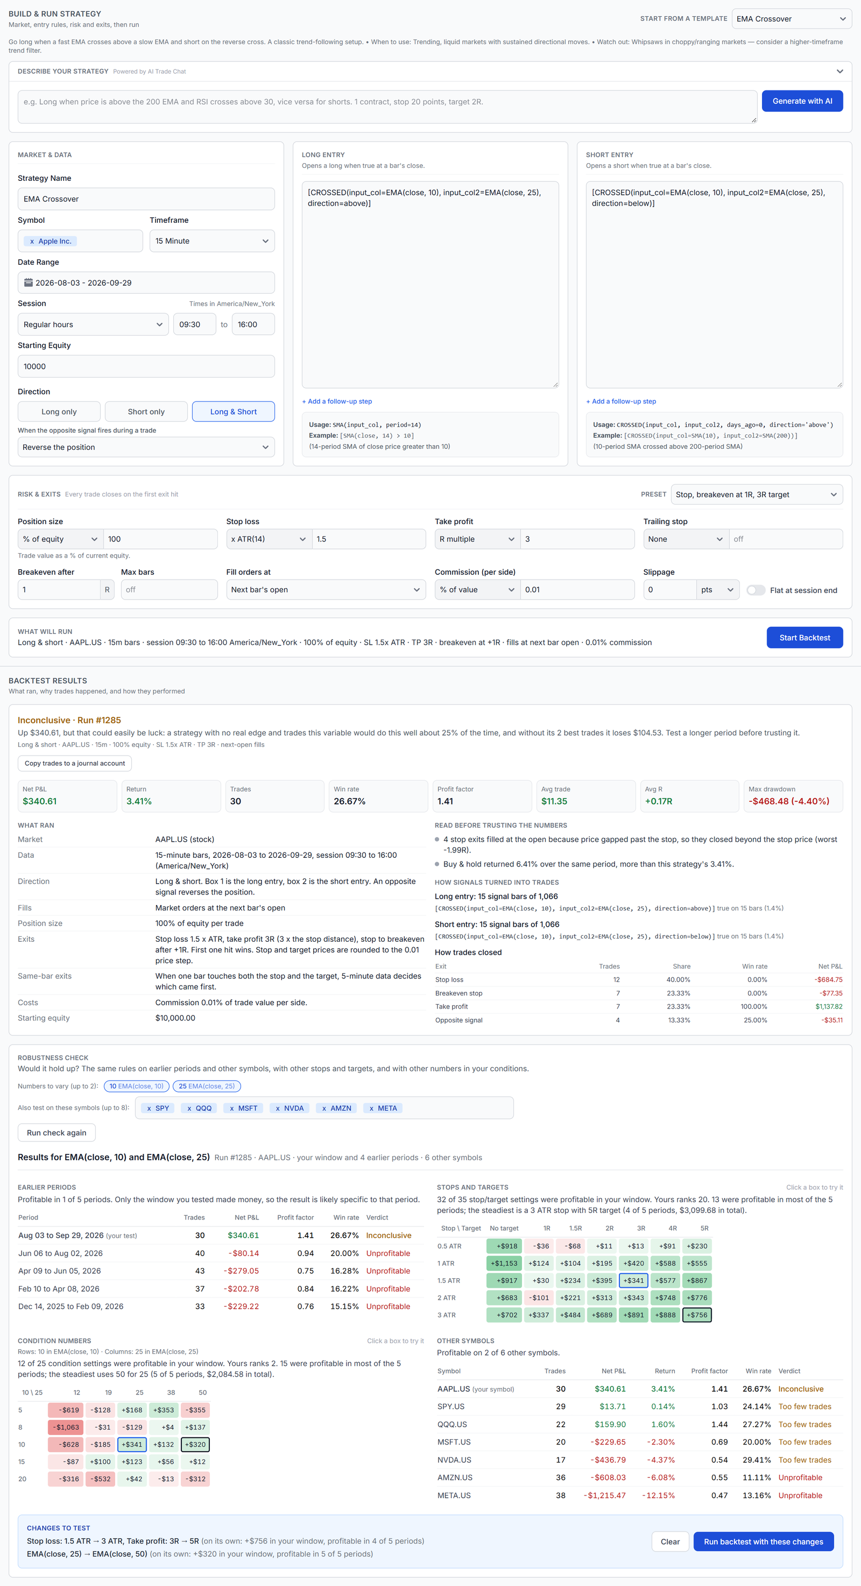Viewport: 861px width, 1586px height.
Task: Select the 3 ATR / 5R cell +$756
Action: coord(697,1315)
